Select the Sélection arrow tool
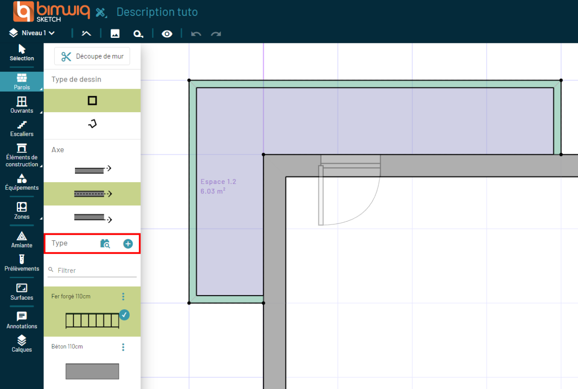The image size is (578, 389). (22, 53)
